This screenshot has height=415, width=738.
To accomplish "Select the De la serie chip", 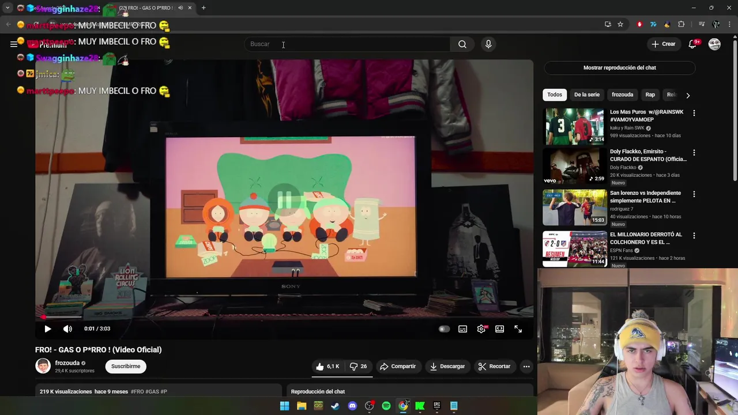I will click(587, 95).
